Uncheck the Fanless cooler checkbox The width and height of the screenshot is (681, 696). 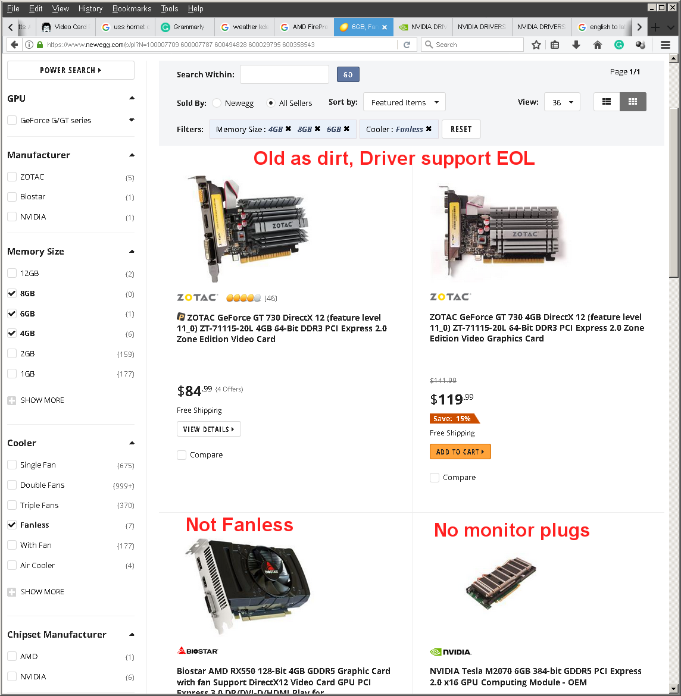point(12,525)
